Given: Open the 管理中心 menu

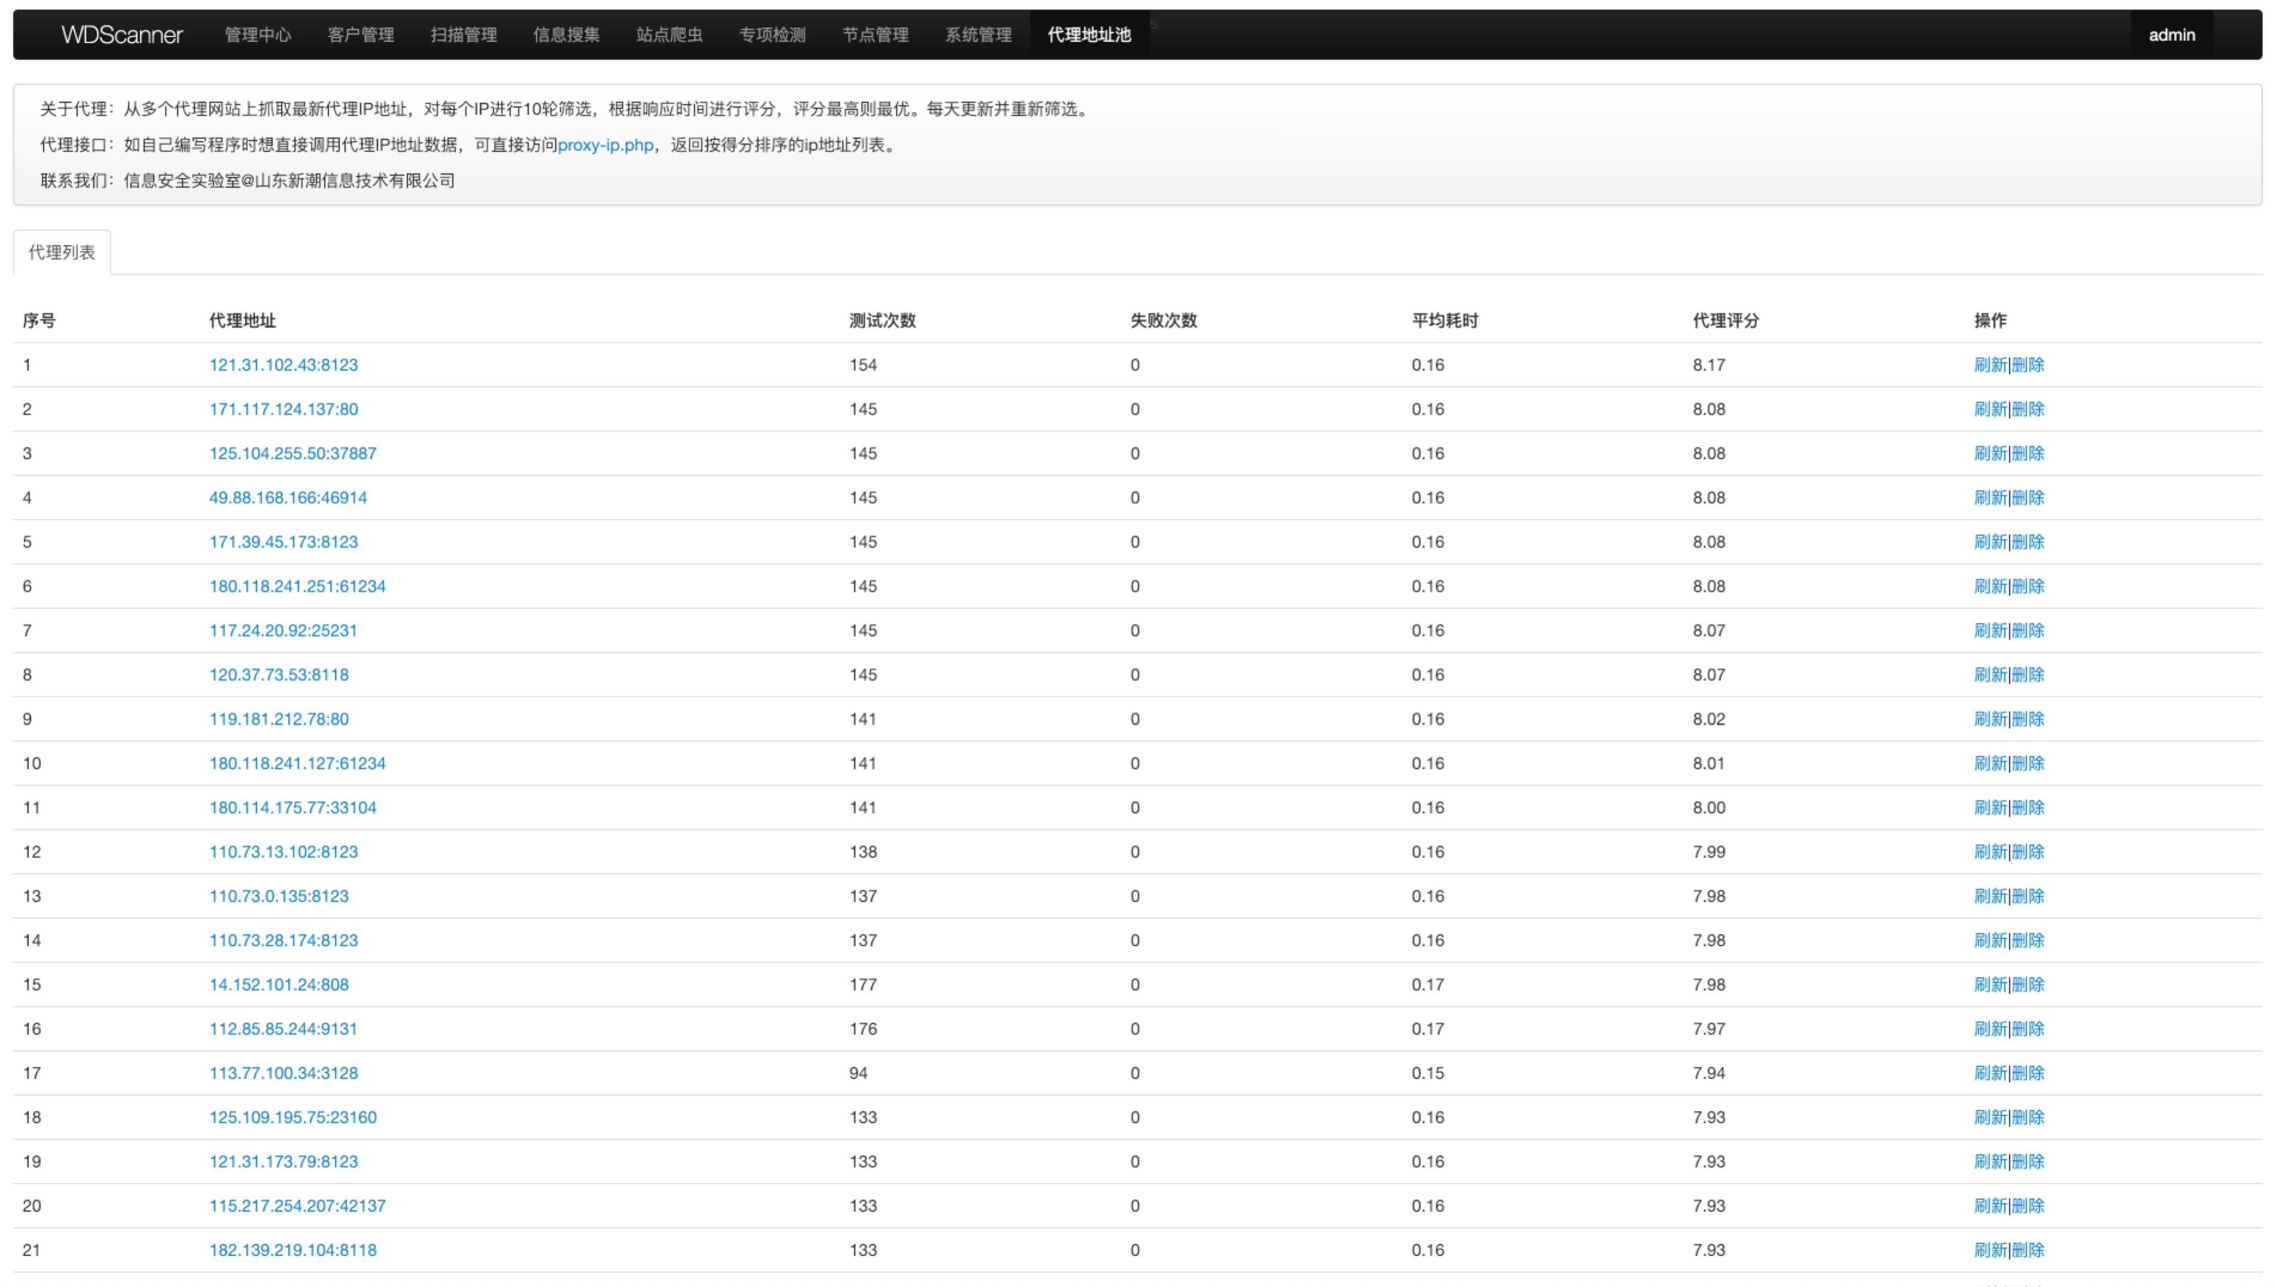Looking at the screenshot, I should pos(257,35).
